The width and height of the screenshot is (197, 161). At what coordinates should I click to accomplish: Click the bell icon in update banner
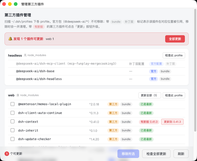[x=10, y=39]
